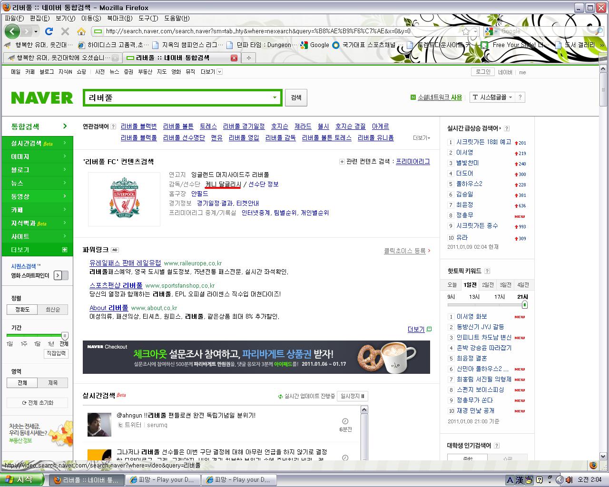609x487 pixels.
Task: Expand 관련 컨텐츠 검색 plus icon
Action: [x=342, y=162]
